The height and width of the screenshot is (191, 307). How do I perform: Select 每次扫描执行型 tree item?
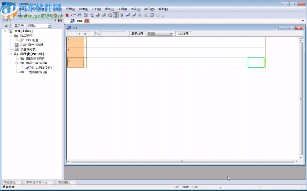coord(37,63)
